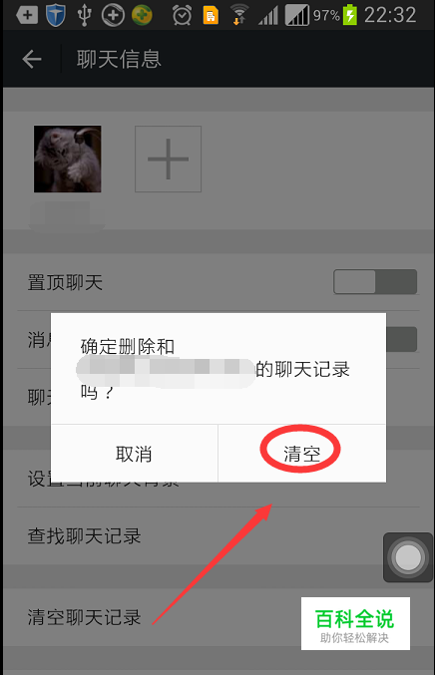
Task: Tap the back arrow in the header
Action: pyautogui.click(x=32, y=59)
